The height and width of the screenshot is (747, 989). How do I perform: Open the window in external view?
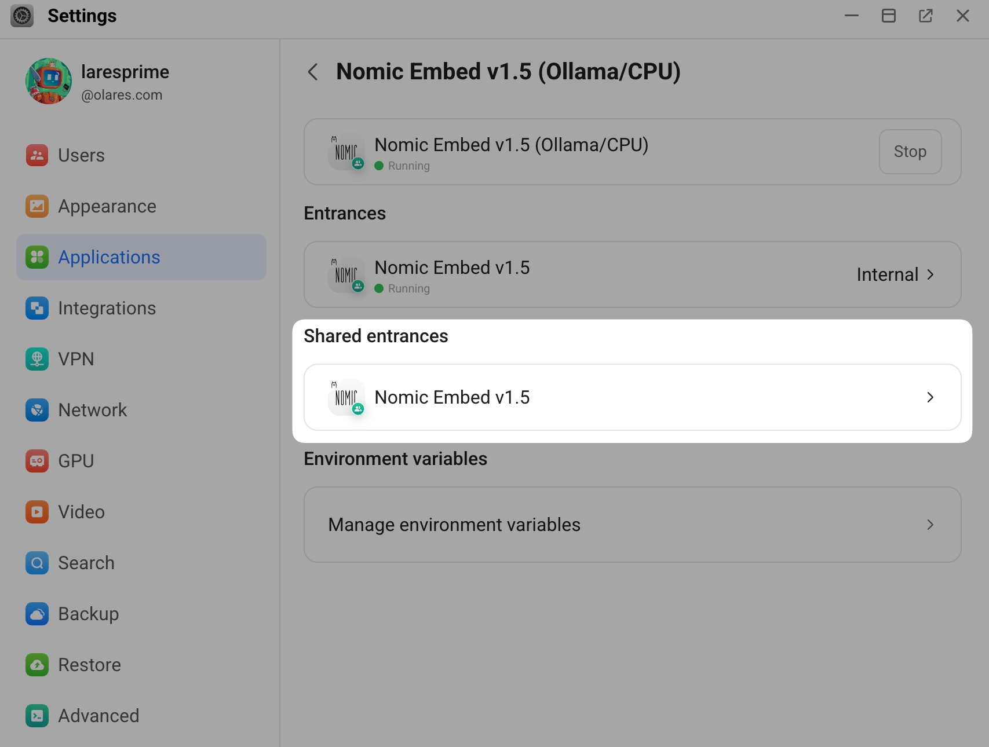[x=926, y=16]
